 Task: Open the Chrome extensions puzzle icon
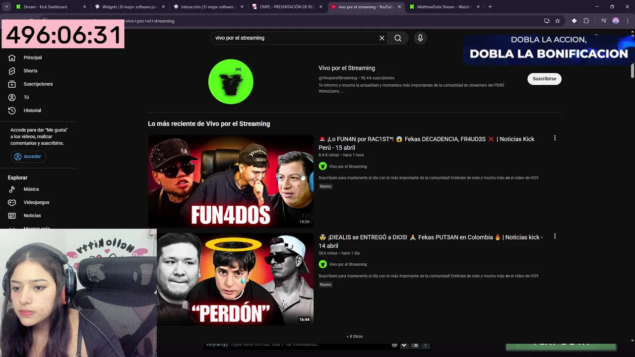(x=586, y=21)
